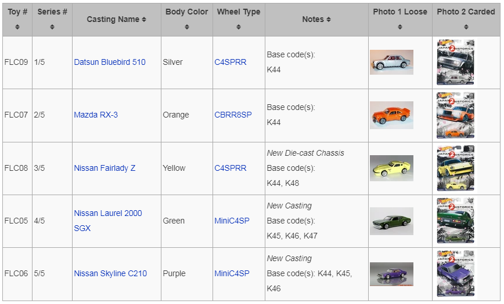Sort by Series # arrow icon
Viewport: 504px width, 304px height.
click(52, 27)
